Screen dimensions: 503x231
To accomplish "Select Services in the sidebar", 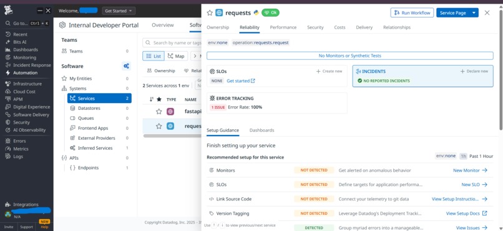I will [x=99, y=98].
